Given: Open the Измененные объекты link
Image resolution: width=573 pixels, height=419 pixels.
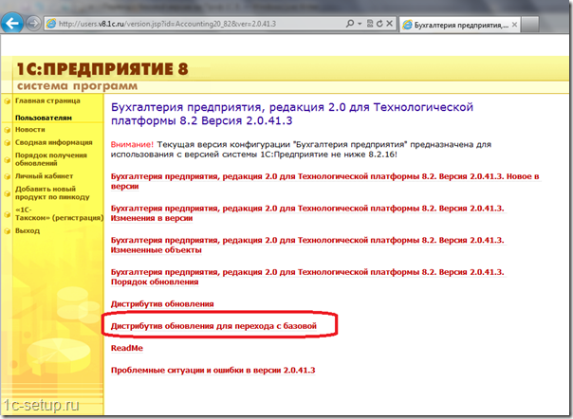Looking at the screenshot, I should 307,246.
